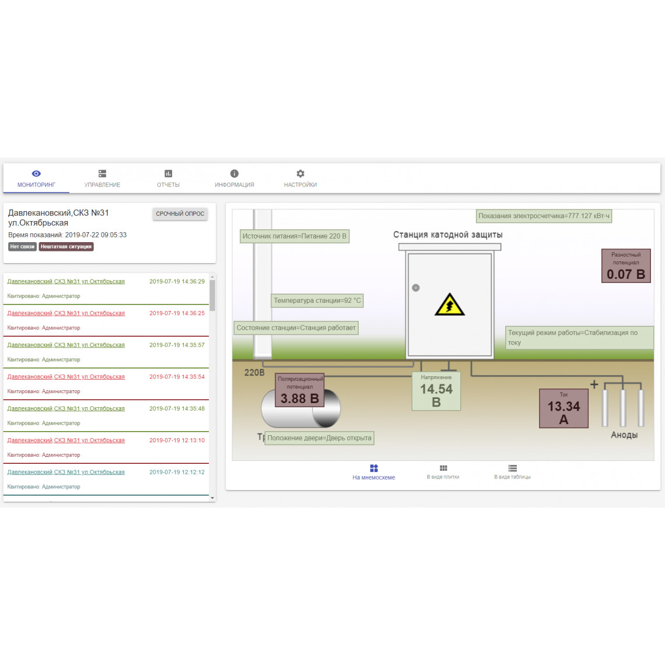
Task: Click the event list scroll down arrow
Action: 212,498
